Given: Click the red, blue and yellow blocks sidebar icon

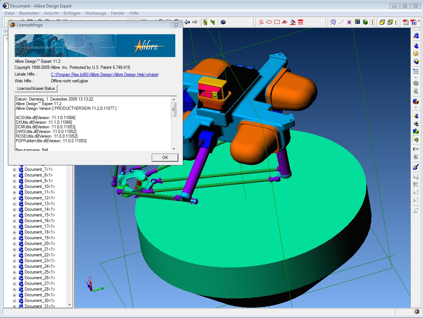Looking at the screenshot, I should click(416, 101).
